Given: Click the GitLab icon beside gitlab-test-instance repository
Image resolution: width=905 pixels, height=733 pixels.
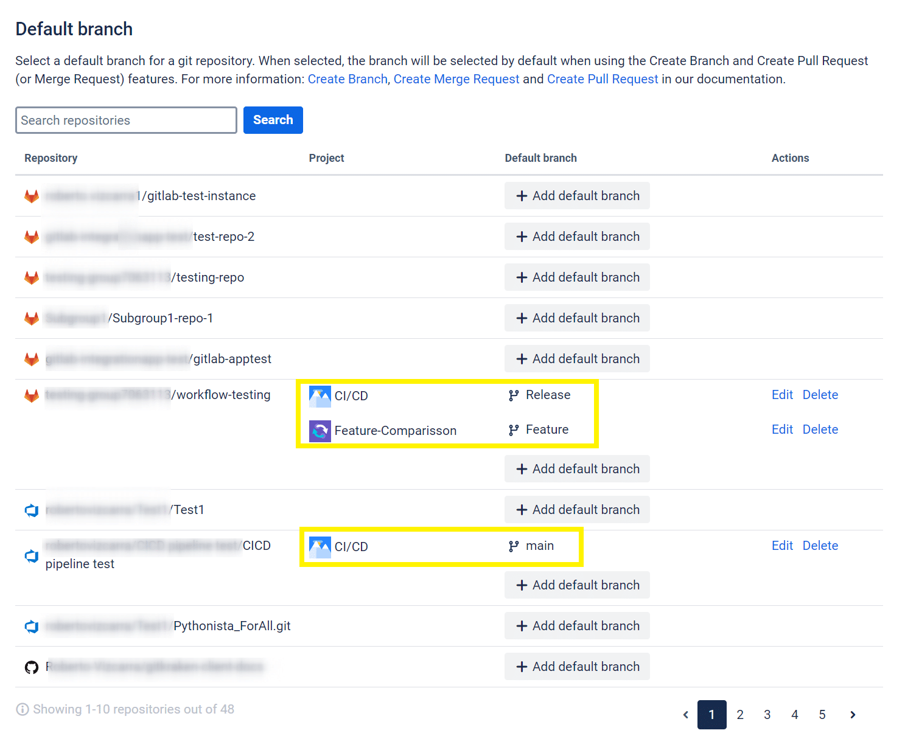Looking at the screenshot, I should pyautogui.click(x=32, y=196).
